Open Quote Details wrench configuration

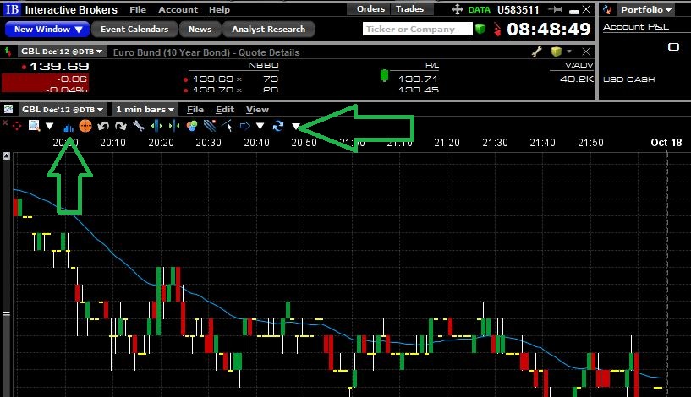(x=537, y=52)
